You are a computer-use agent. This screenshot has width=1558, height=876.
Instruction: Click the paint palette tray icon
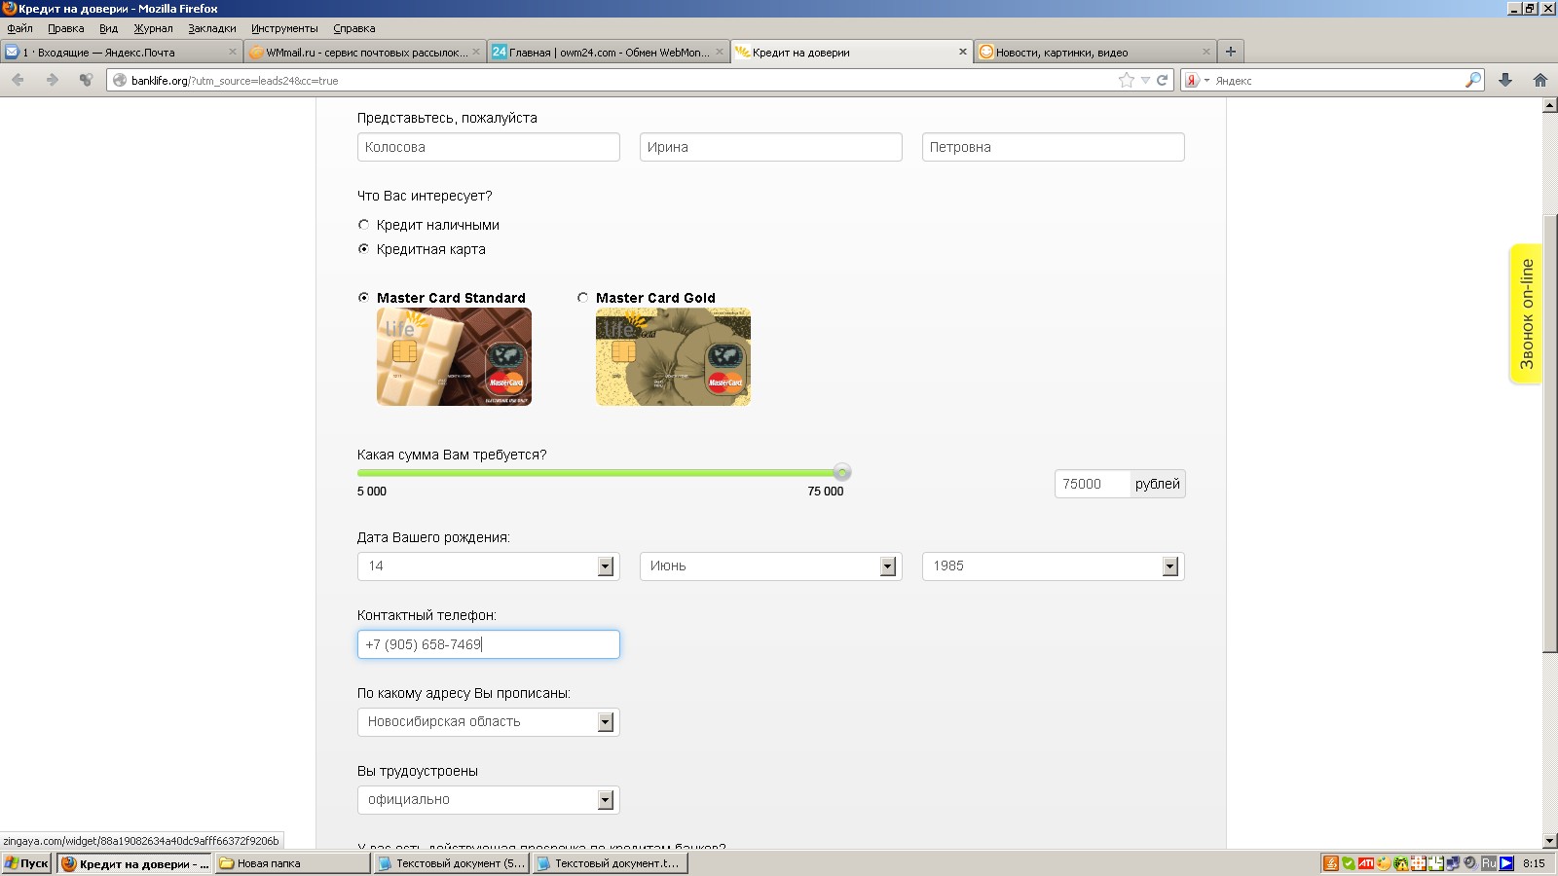point(1384,863)
